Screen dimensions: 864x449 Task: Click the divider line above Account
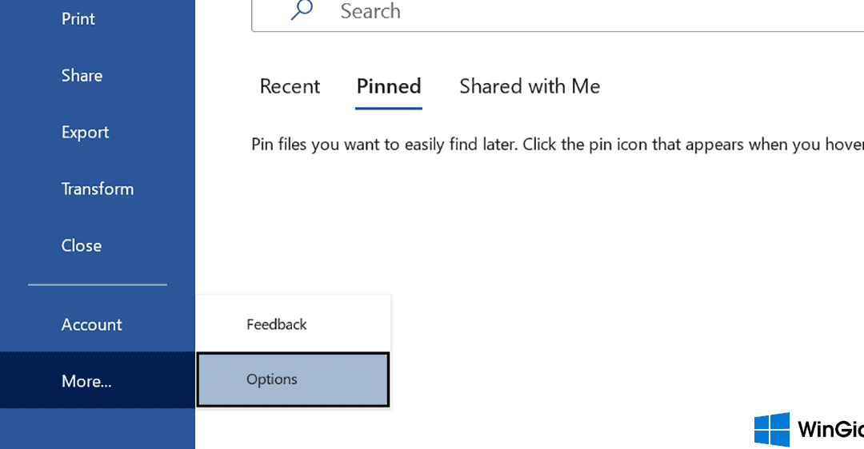[98, 284]
